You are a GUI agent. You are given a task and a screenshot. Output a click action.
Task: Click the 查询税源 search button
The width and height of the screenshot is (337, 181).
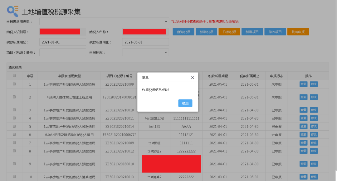[x=183, y=32]
